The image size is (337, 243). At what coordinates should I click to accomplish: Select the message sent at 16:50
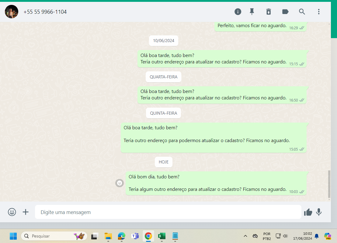coord(222,95)
